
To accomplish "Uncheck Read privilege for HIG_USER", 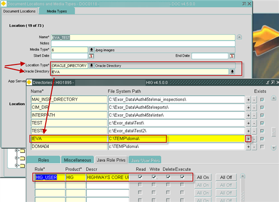I will pos(140,177).
